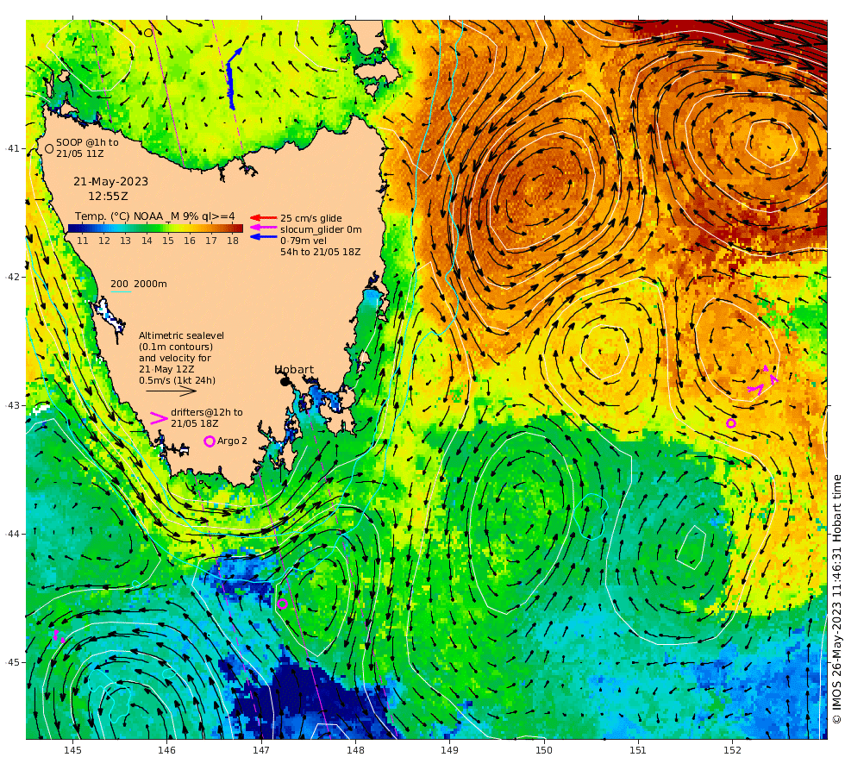Click the 149 longitude axis label
The image size is (845, 776).
click(x=449, y=750)
